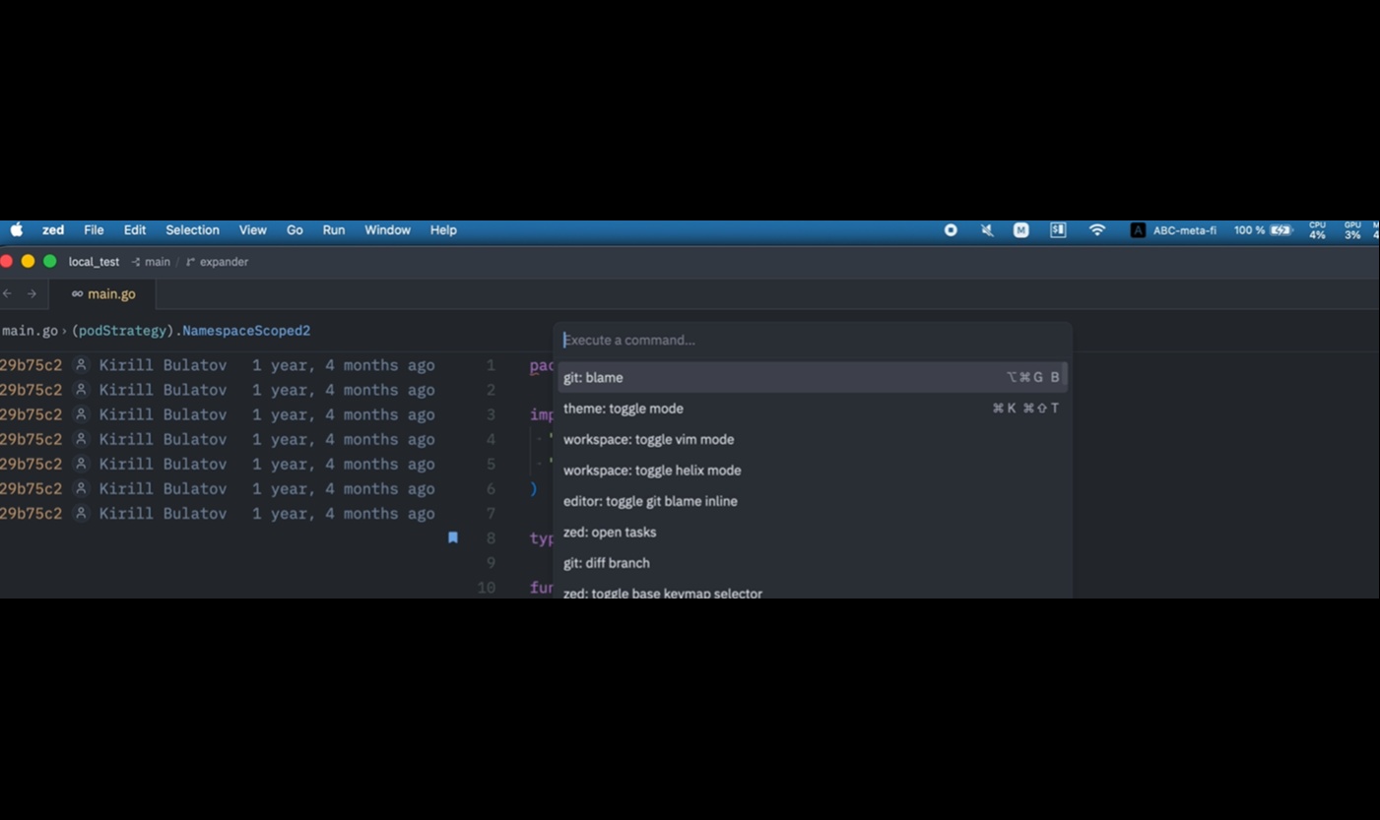Click the CPU 4% menu bar readout
This screenshot has height=820, width=1380.
pos(1317,230)
